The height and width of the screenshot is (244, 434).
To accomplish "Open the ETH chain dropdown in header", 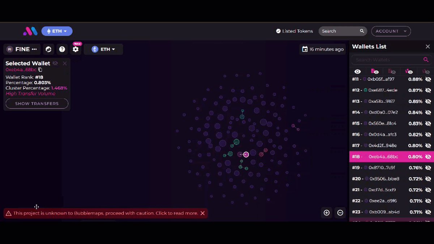I will [x=57, y=31].
